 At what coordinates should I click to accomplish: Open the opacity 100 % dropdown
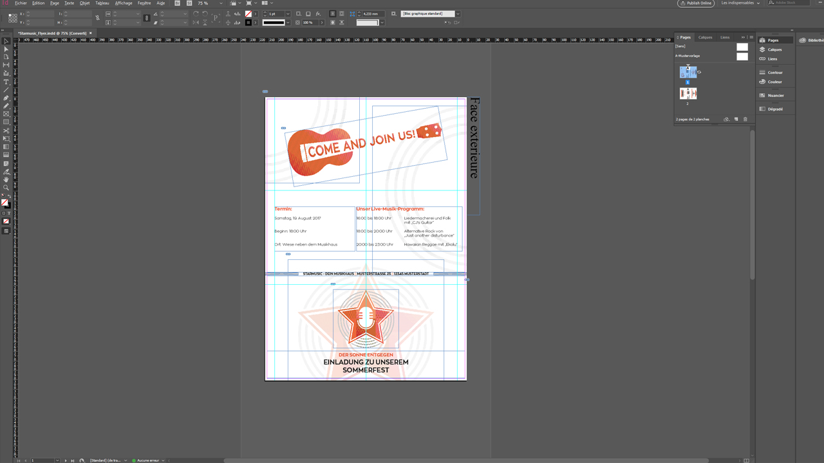click(x=322, y=23)
